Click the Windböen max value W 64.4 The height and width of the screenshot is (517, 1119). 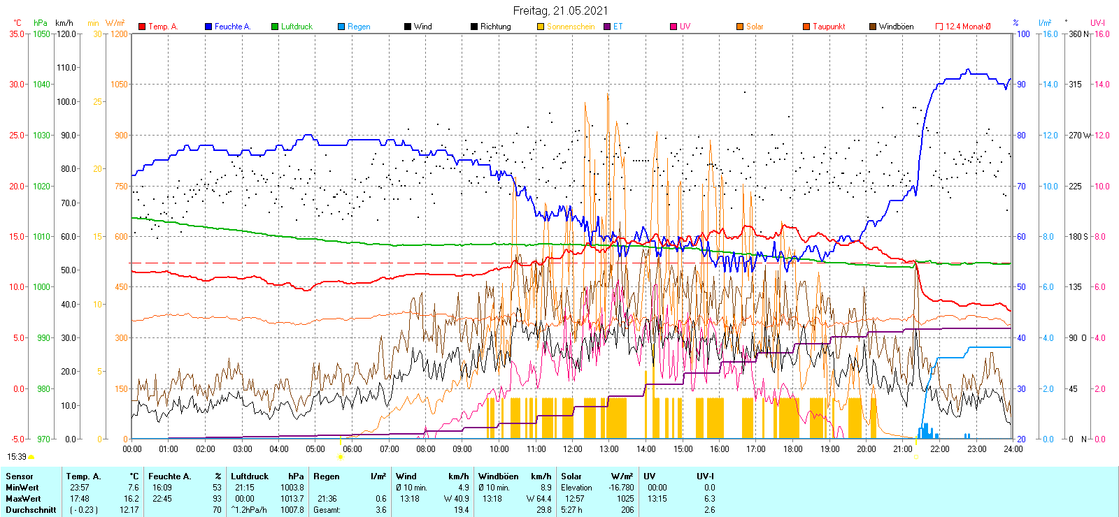pyautogui.click(x=539, y=499)
